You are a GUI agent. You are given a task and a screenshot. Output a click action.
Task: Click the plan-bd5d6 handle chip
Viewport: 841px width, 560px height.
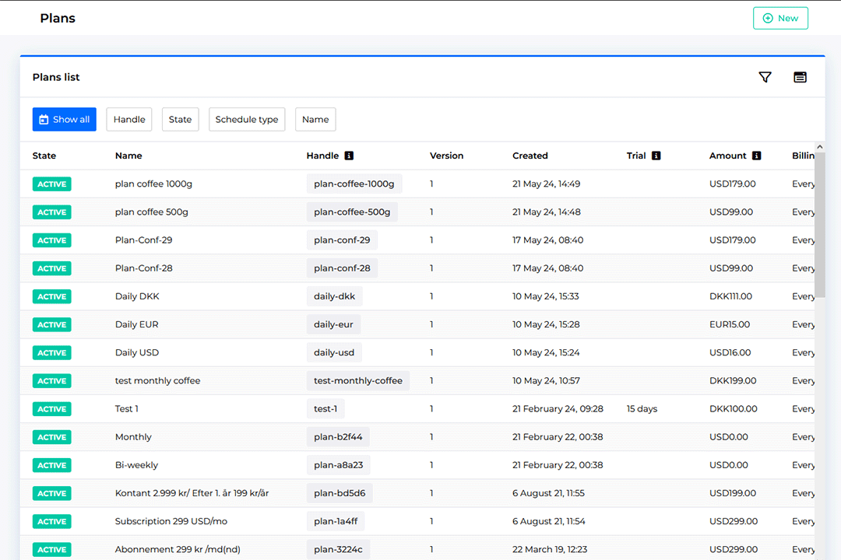click(x=340, y=493)
